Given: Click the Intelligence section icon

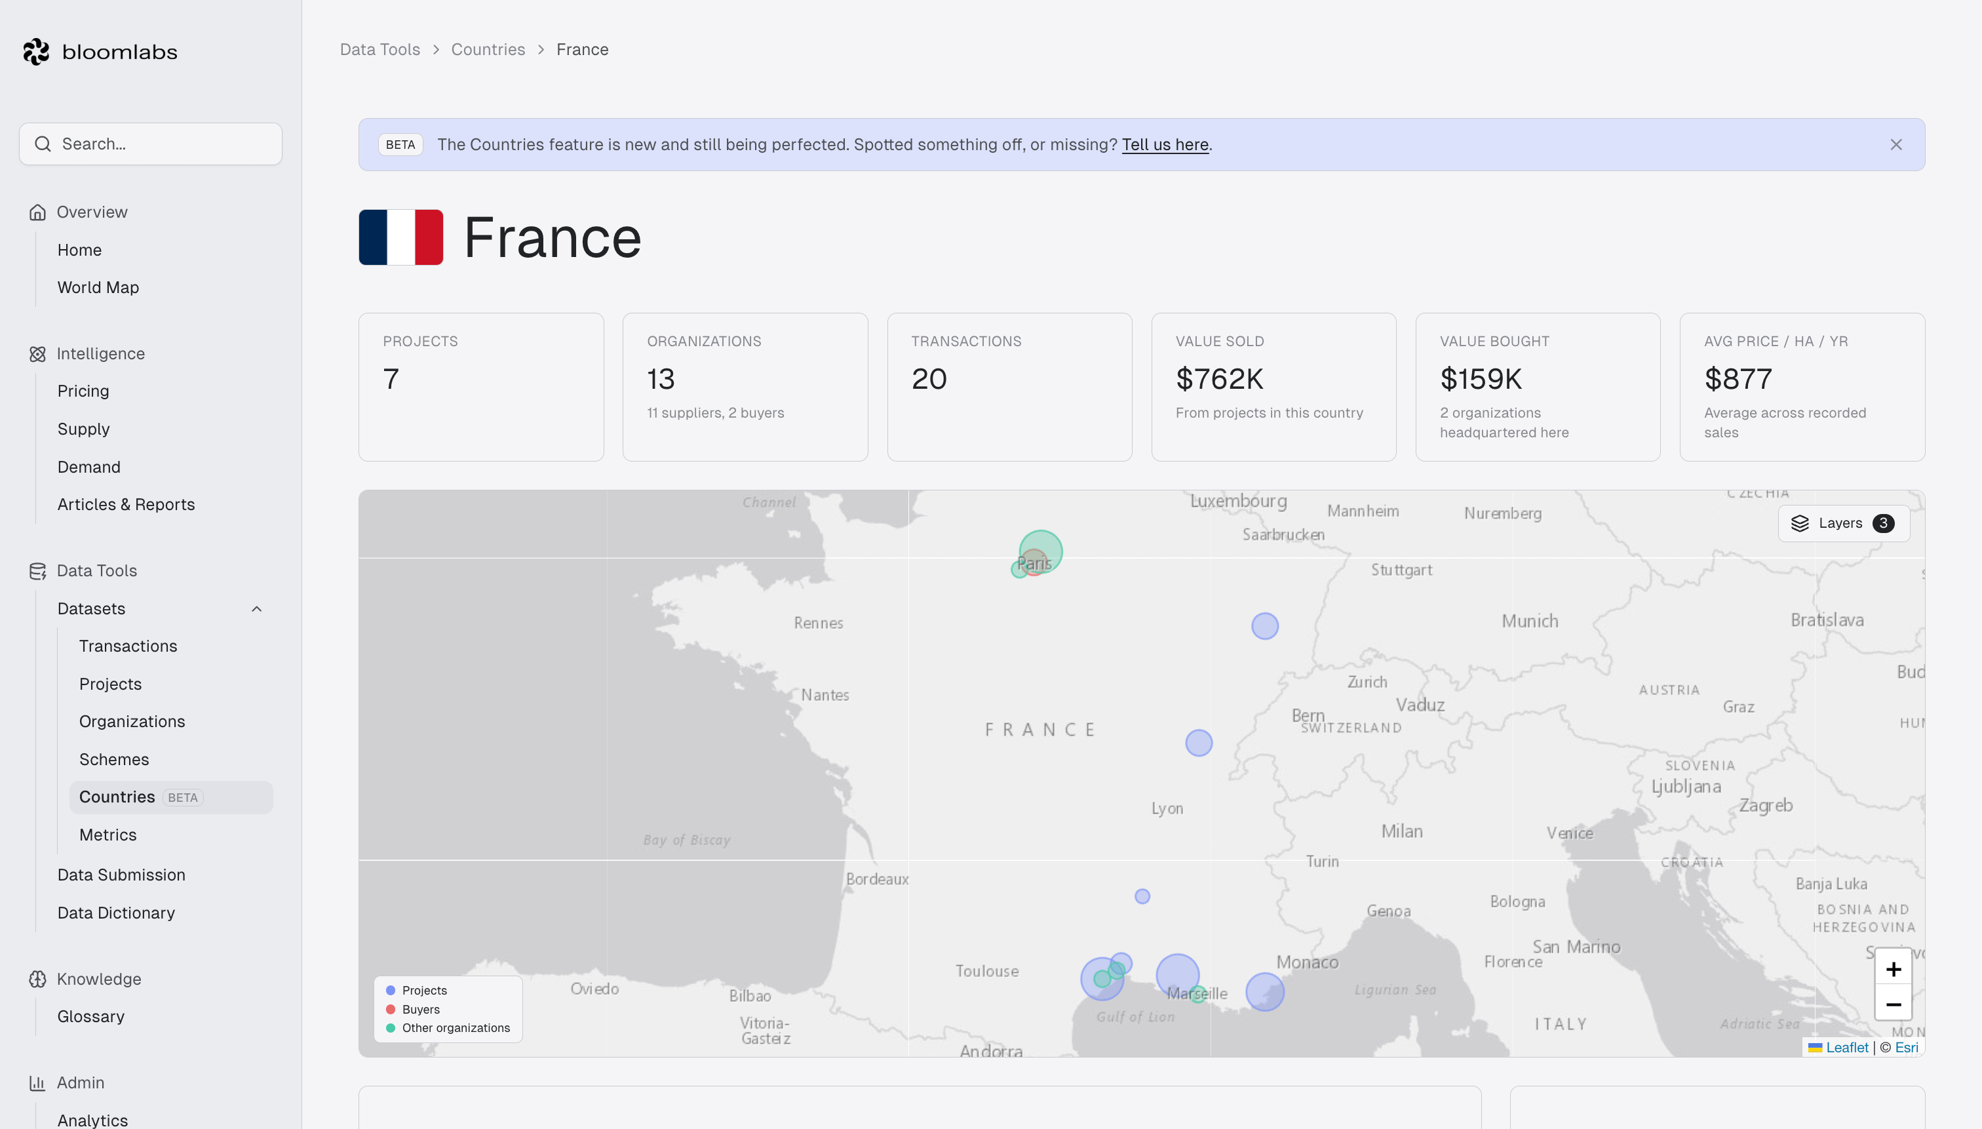Looking at the screenshot, I should [x=37, y=354].
